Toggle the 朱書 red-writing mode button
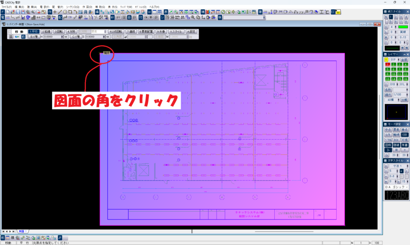This screenshot has height=245, width=410. pyautogui.click(x=404, y=145)
